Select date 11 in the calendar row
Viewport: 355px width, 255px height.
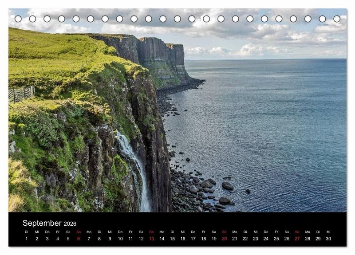[x=130, y=239]
